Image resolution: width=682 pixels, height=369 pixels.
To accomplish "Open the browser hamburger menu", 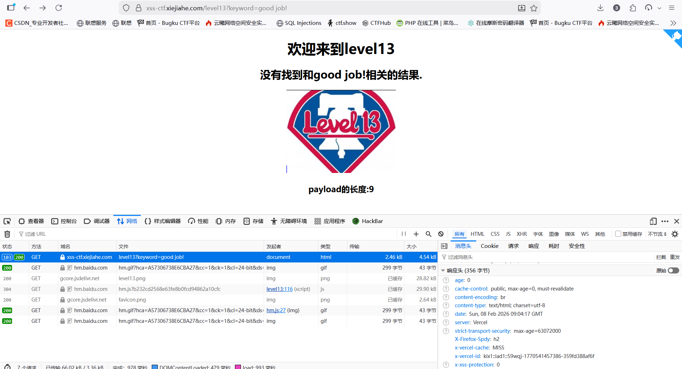I will coord(672,8).
